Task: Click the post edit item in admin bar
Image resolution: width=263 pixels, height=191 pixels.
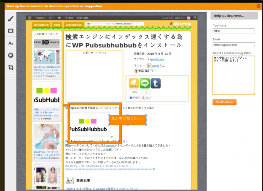Action: pyautogui.click(x=82, y=18)
